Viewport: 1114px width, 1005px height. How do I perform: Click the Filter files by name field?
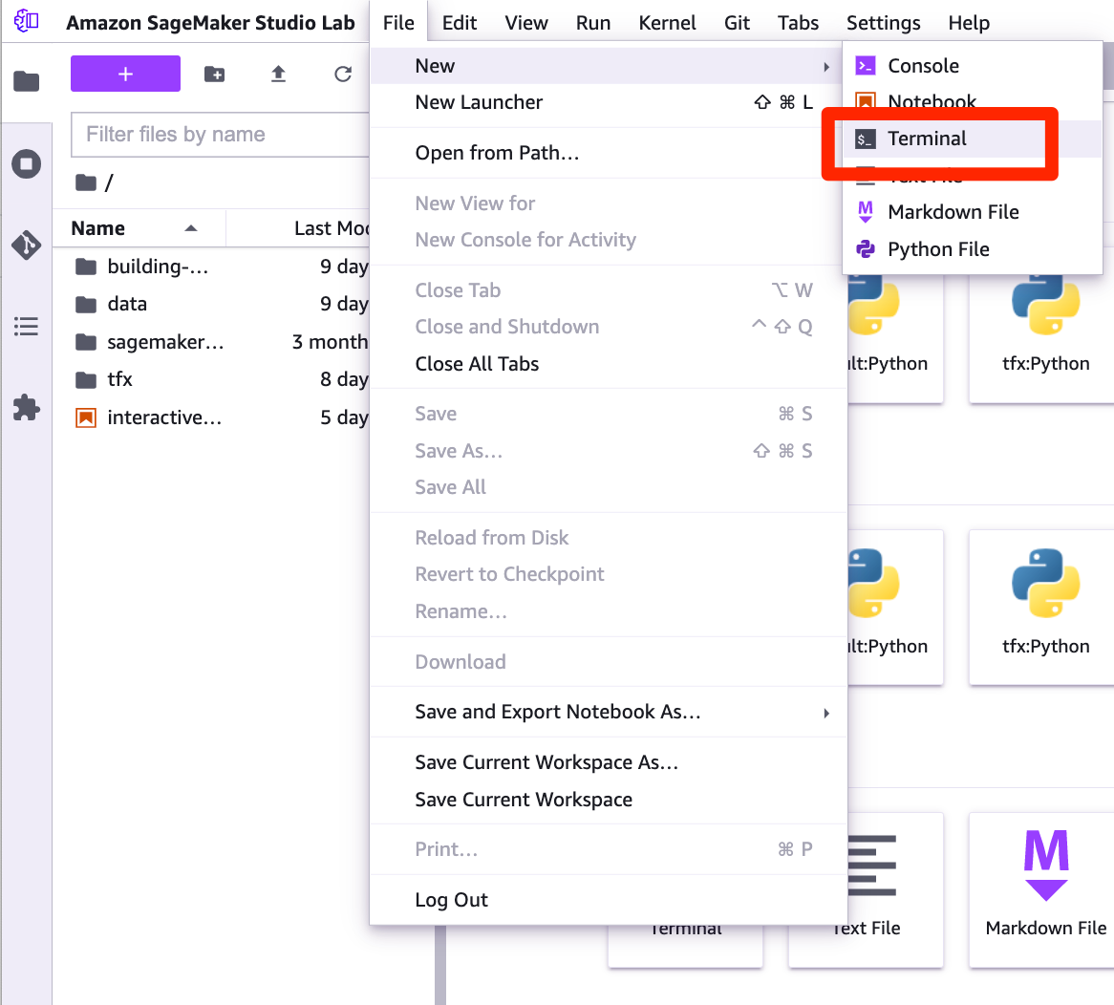pos(221,135)
